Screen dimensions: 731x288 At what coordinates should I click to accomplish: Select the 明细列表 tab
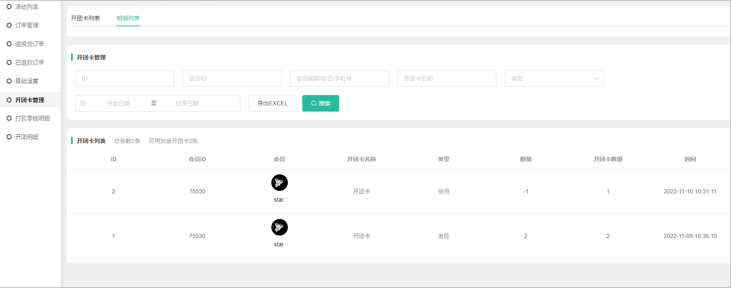(x=128, y=18)
